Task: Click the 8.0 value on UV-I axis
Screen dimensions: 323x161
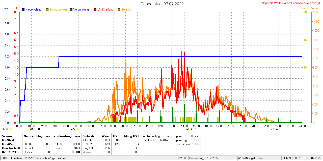Action: coord(16,12)
